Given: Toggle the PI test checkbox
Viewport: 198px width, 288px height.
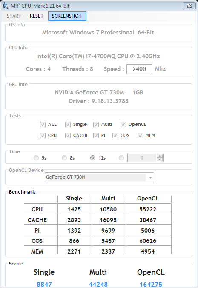Looking at the screenshot, I should [x=96, y=136].
